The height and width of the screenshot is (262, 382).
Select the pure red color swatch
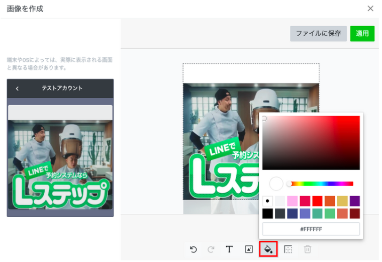[x=318, y=201]
